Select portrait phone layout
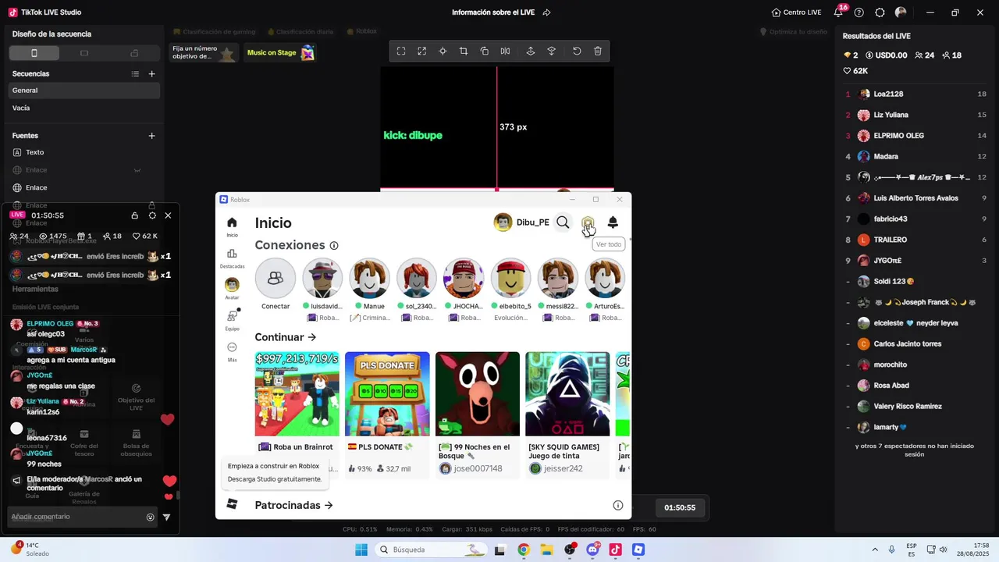 34,53
